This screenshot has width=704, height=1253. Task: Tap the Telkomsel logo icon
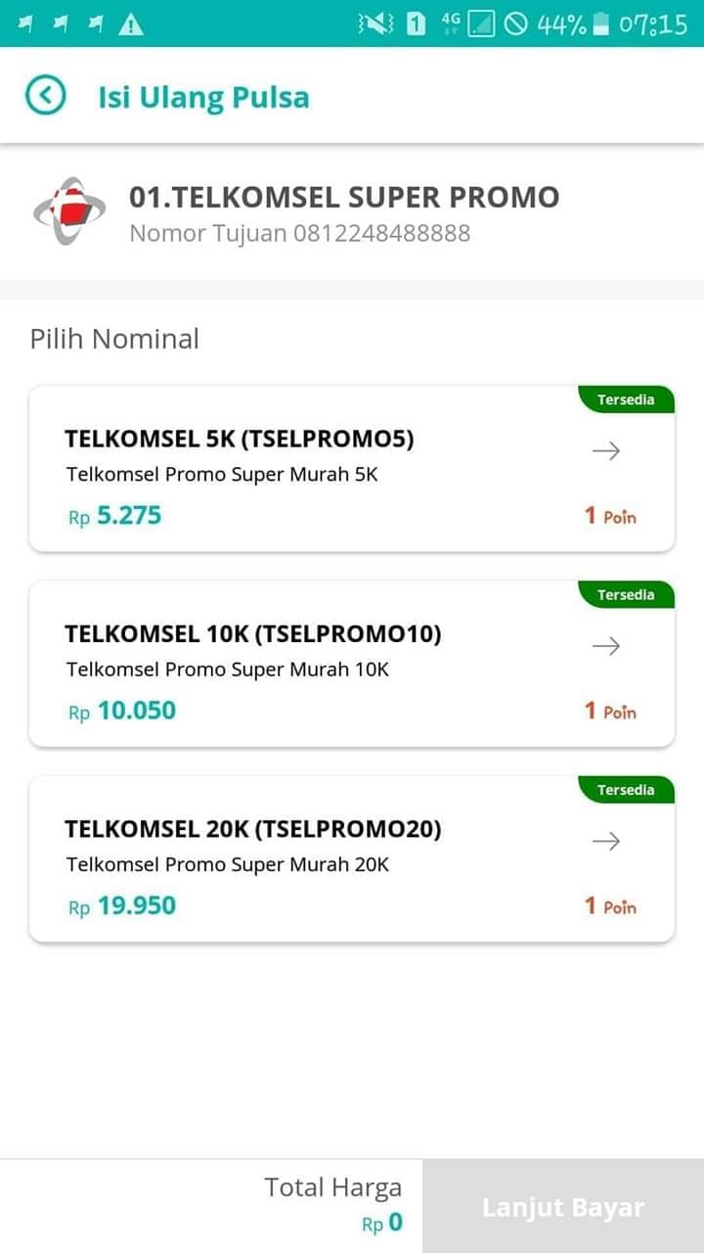coord(69,210)
